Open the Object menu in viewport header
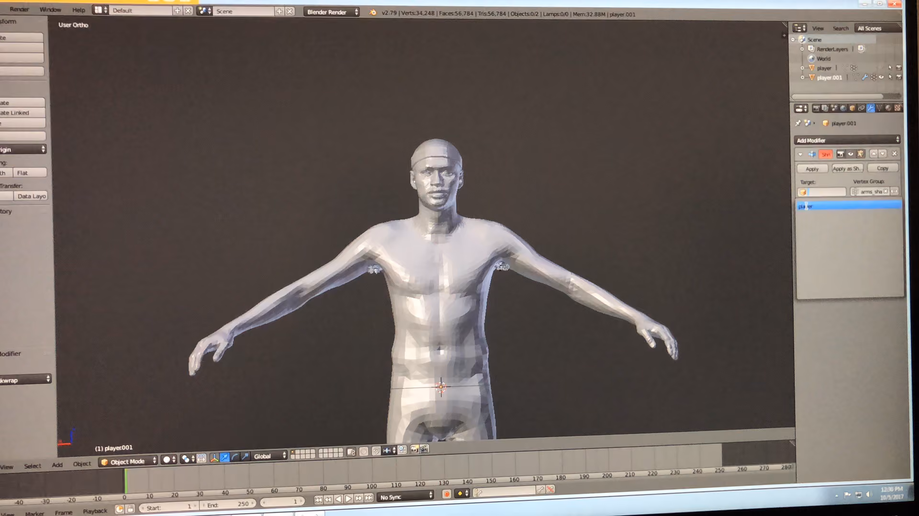Viewport: 919px width, 516px height. pos(82,464)
